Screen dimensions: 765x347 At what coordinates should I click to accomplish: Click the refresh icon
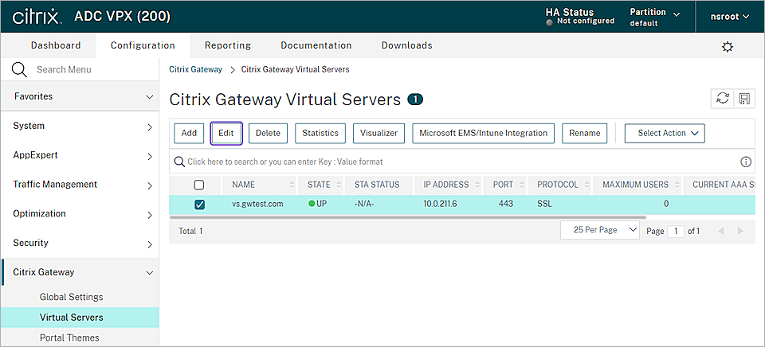click(723, 99)
